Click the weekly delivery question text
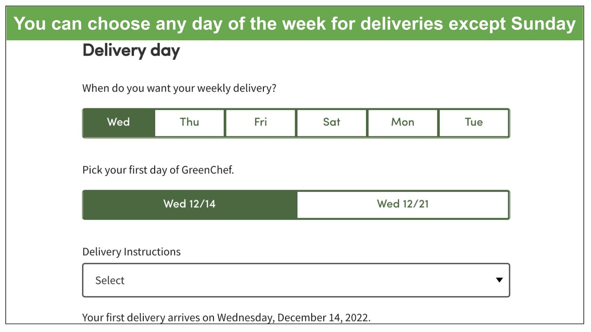Viewport: 591px width, 332px height. [x=179, y=88]
